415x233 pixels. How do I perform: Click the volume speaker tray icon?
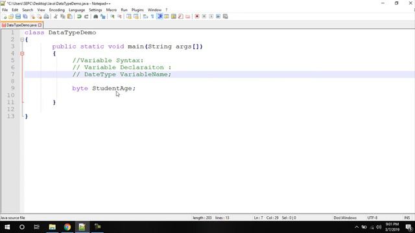pyautogui.click(x=379, y=227)
